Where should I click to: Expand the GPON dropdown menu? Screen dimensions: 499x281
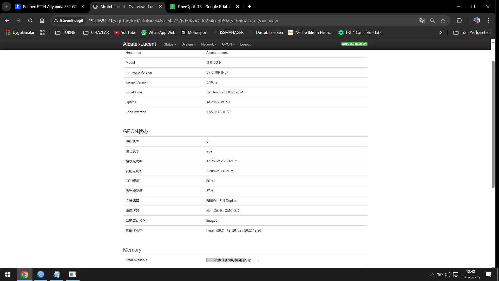228,44
